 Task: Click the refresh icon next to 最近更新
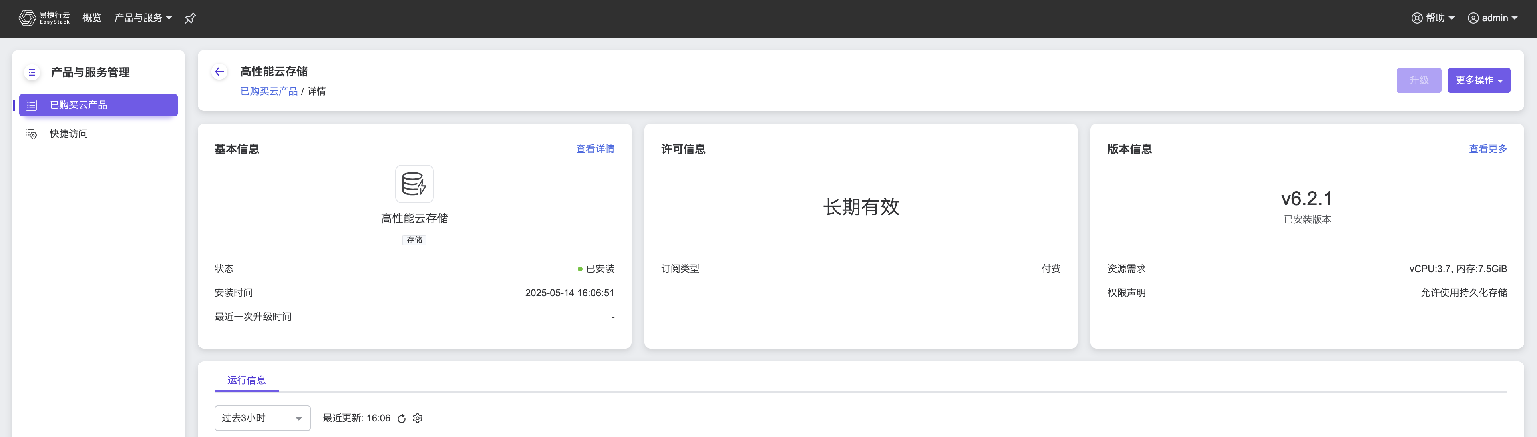[402, 419]
